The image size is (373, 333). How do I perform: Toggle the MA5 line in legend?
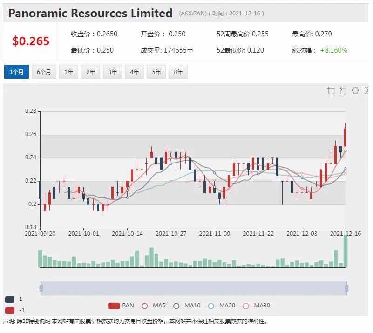point(152,306)
